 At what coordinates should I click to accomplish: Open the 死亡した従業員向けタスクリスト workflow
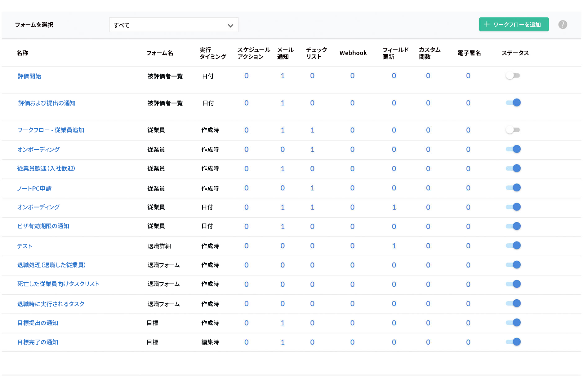[x=58, y=284]
